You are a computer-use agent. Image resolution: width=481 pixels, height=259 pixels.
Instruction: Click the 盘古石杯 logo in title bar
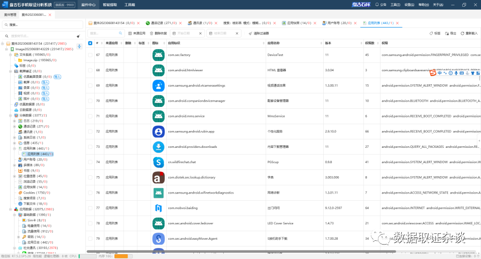361,5
